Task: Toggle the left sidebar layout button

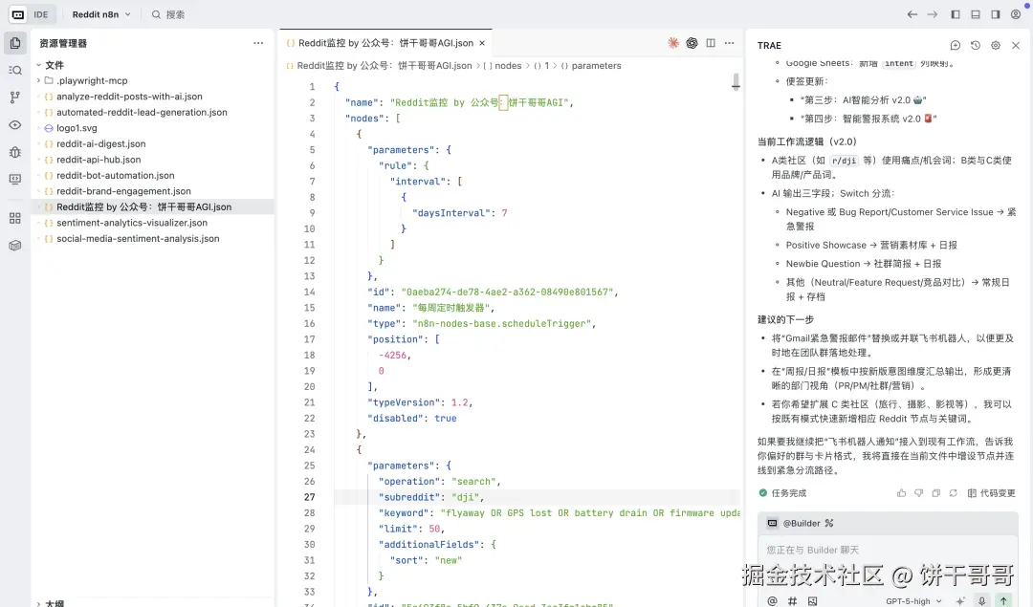Action: (x=955, y=14)
